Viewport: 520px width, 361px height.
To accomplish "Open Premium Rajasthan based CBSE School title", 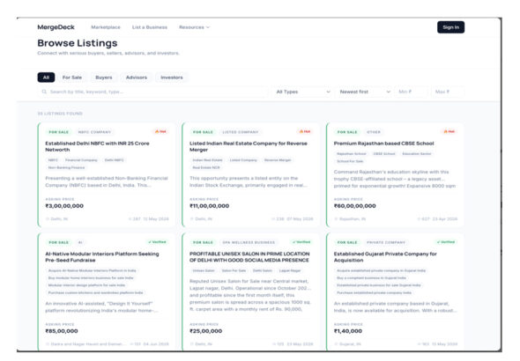I will click(x=383, y=144).
